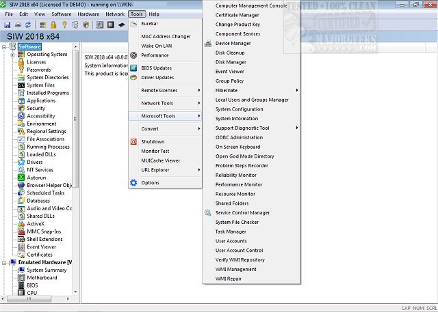Expand the Operating System tree node
438x312 pixels.
coord(14,55)
